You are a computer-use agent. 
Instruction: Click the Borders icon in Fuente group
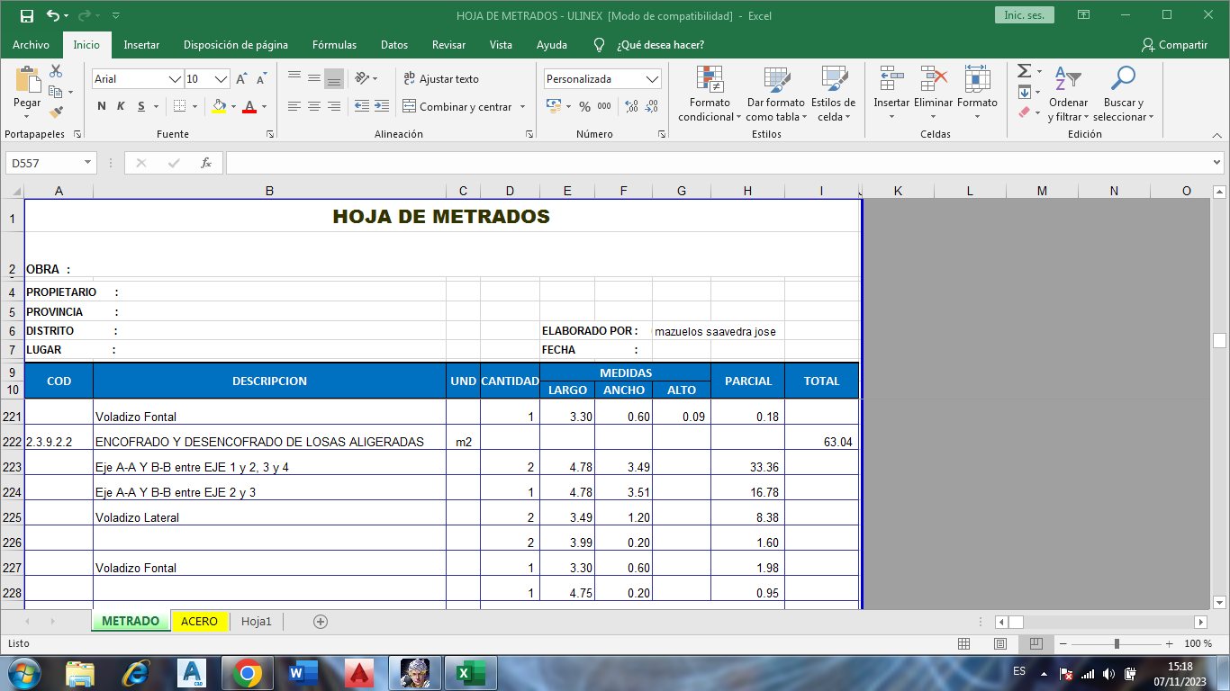[x=179, y=106]
